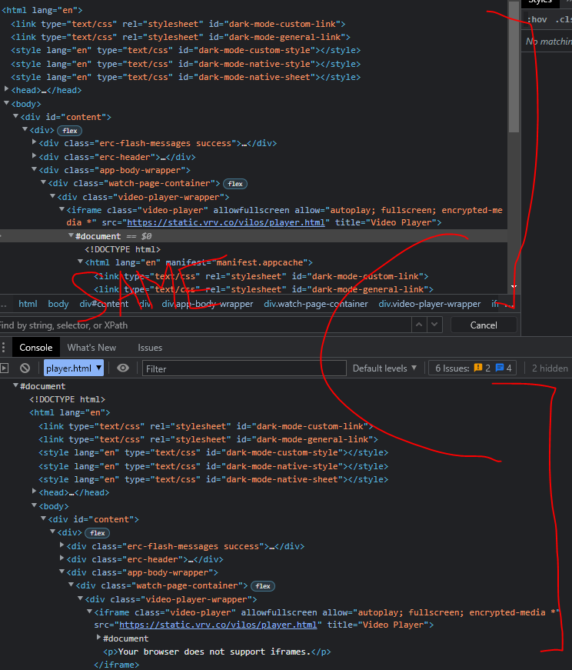This screenshot has width=572, height=670.
Task: Switch to the Console drawer tab
Action: [x=36, y=348]
